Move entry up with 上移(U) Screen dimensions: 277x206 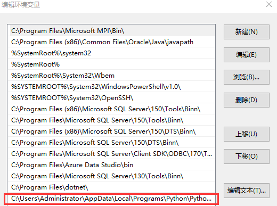[247, 134]
